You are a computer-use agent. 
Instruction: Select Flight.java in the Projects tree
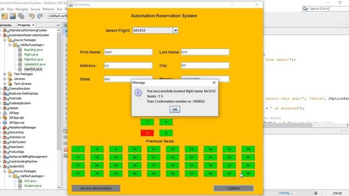click(31, 54)
